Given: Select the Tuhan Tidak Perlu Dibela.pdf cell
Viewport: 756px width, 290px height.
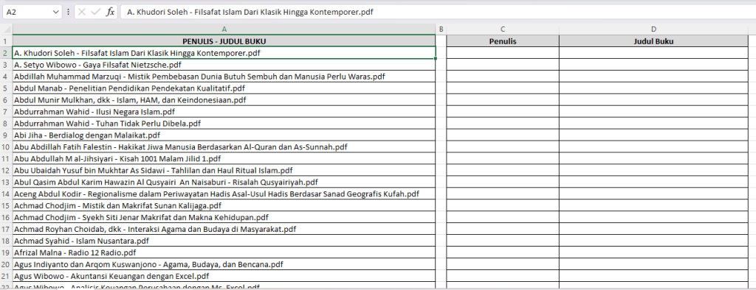Looking at the screenshot, I should [x=224, y=123].
